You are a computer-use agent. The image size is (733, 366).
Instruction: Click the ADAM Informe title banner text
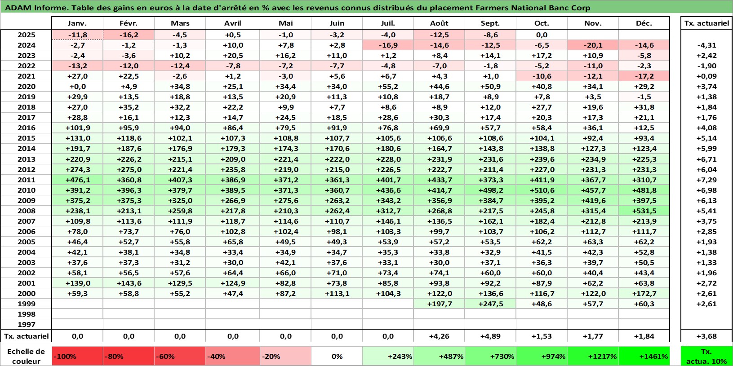(x=298, y=8)
